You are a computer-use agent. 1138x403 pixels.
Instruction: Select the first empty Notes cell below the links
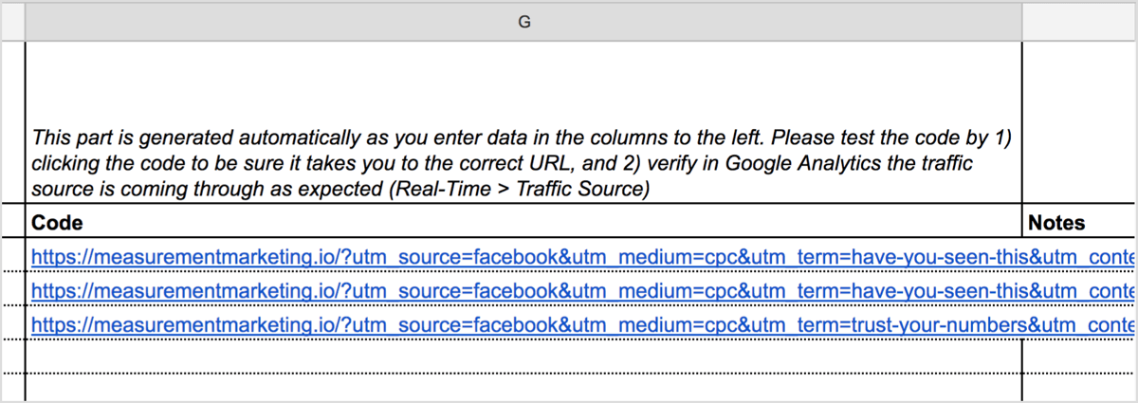tap(1078, 357)
